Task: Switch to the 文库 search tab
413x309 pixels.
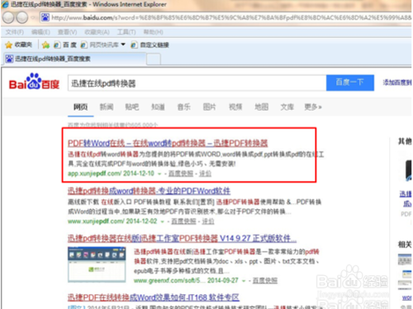Action: point(287,107)
